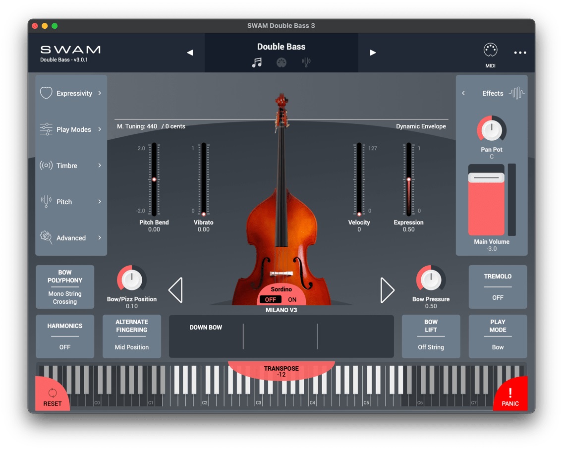This screenshot has width=563, height=450.
Task: Open the three-dots more options menu
Action: (520, 53)
